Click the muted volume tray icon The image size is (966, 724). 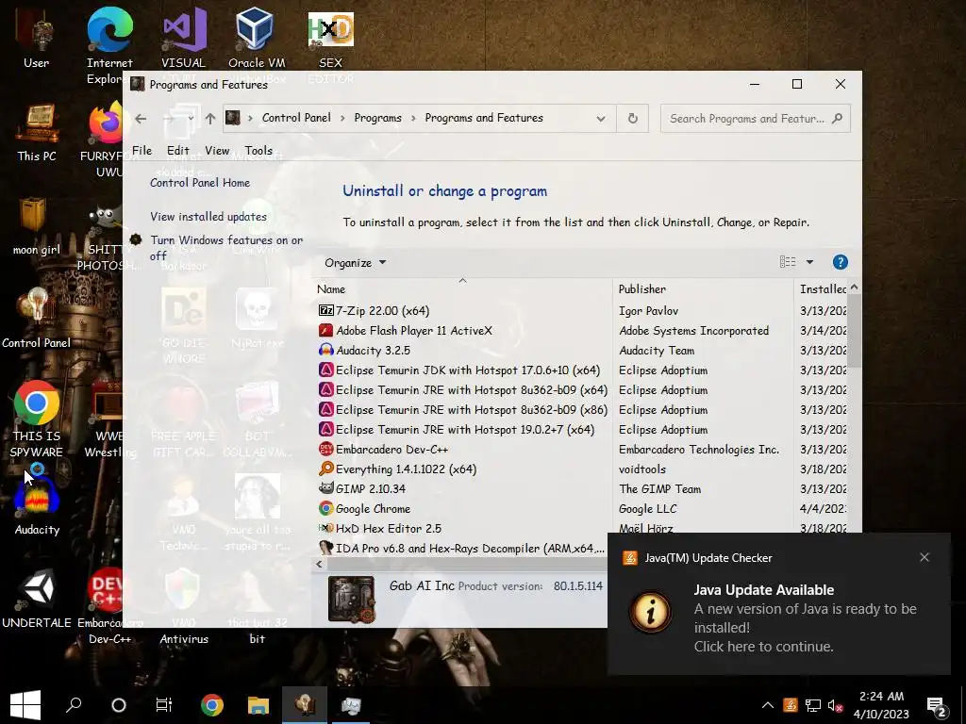tap(836, 705)
